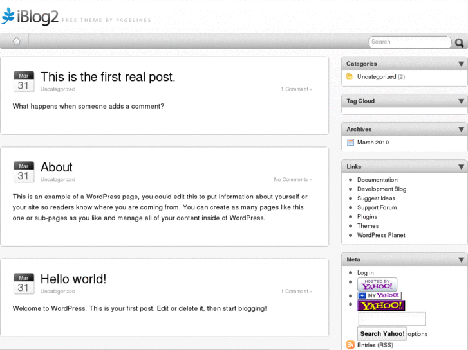The height and width of the screenshot is (350, 468).
Task: Click Uncategorized under Hello world post
Action: (x=58, y=291)
